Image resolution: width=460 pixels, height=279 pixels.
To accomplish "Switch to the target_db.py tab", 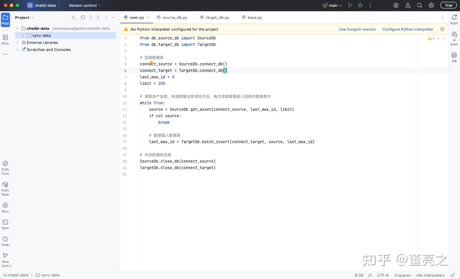I will pos(215,17).
